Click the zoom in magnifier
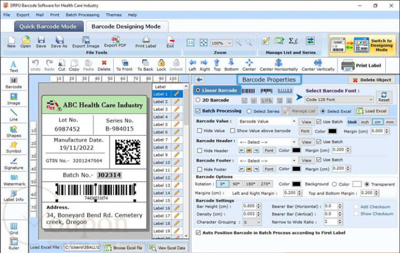This screenshot has height=253, width=400. 239,43
